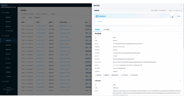Collapse the AI analysis card with 收起

[x=178, y=16]
